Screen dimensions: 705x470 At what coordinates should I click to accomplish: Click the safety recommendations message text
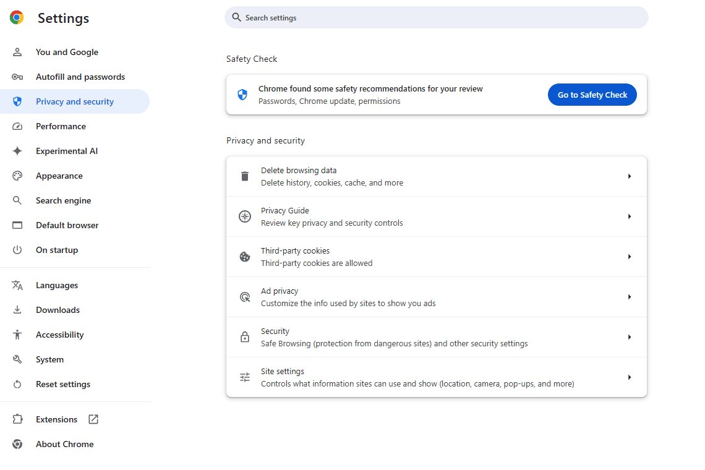pyautogui.click(x=370, y=89)
